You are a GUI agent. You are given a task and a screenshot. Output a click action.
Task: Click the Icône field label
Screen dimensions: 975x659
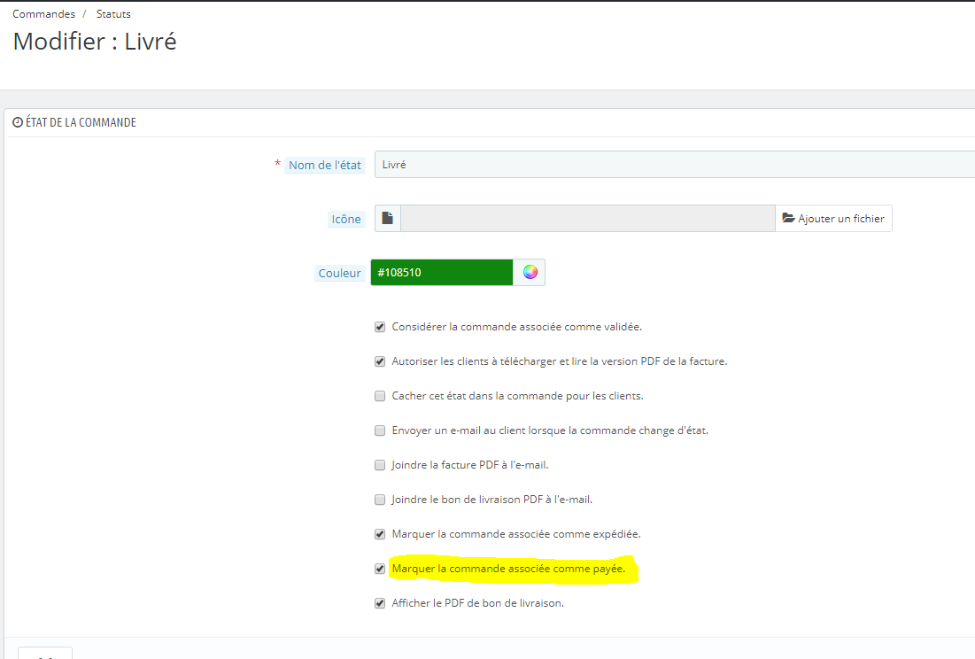click(x=345, y=219)
